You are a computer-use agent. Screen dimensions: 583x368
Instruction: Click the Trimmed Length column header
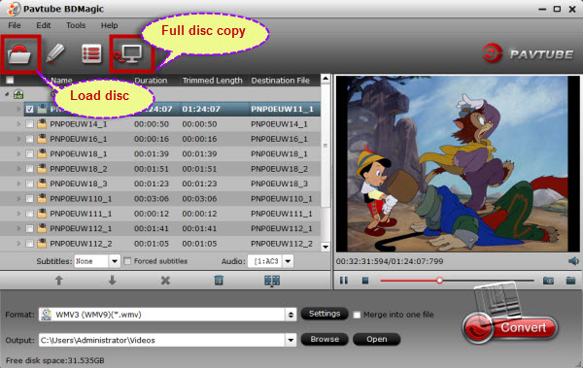212,81
